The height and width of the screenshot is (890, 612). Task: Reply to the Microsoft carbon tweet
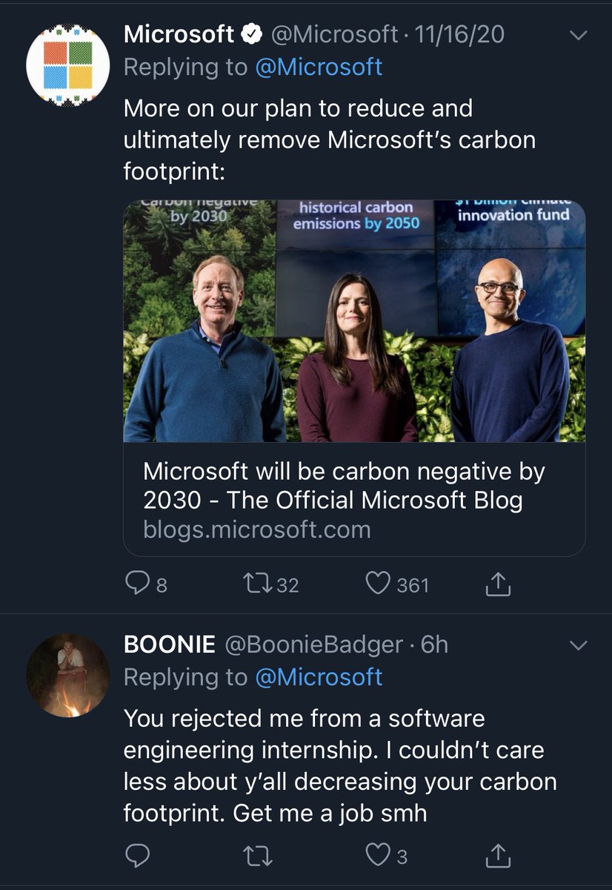coord(136,584)
